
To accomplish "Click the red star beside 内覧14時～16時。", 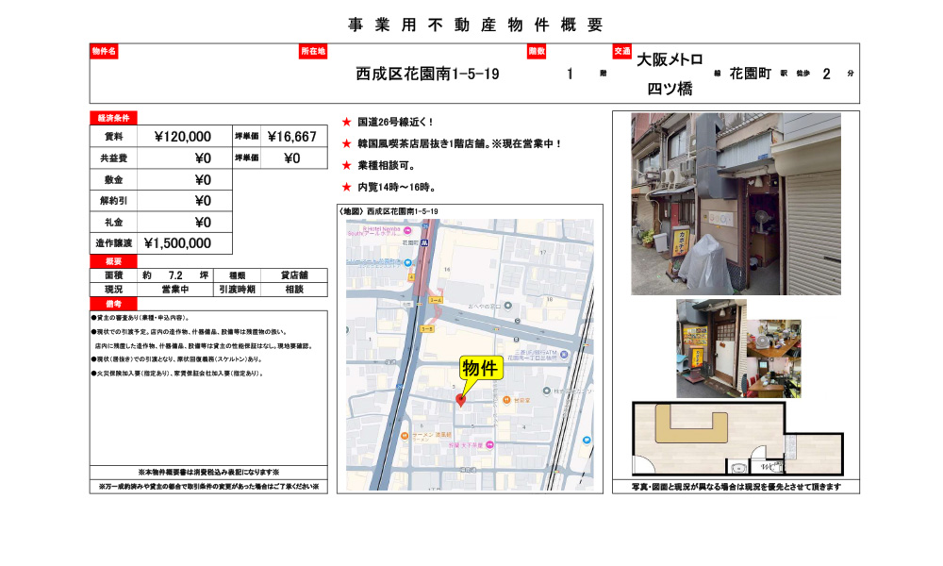I will pyautogui.click(x=346, y=187).
